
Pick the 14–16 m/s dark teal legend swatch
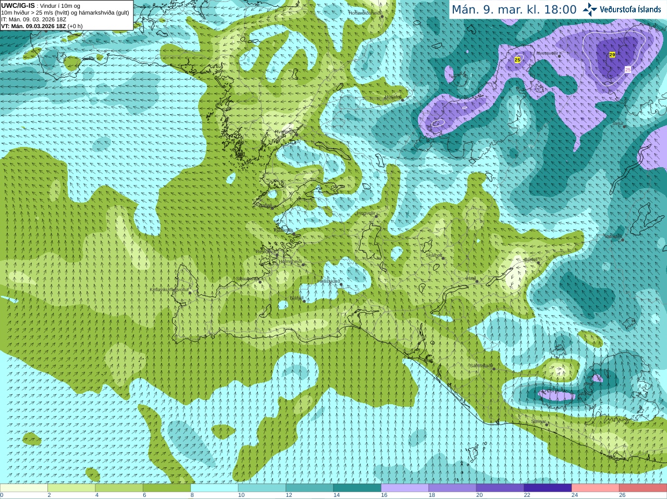(x=357, y=488)
